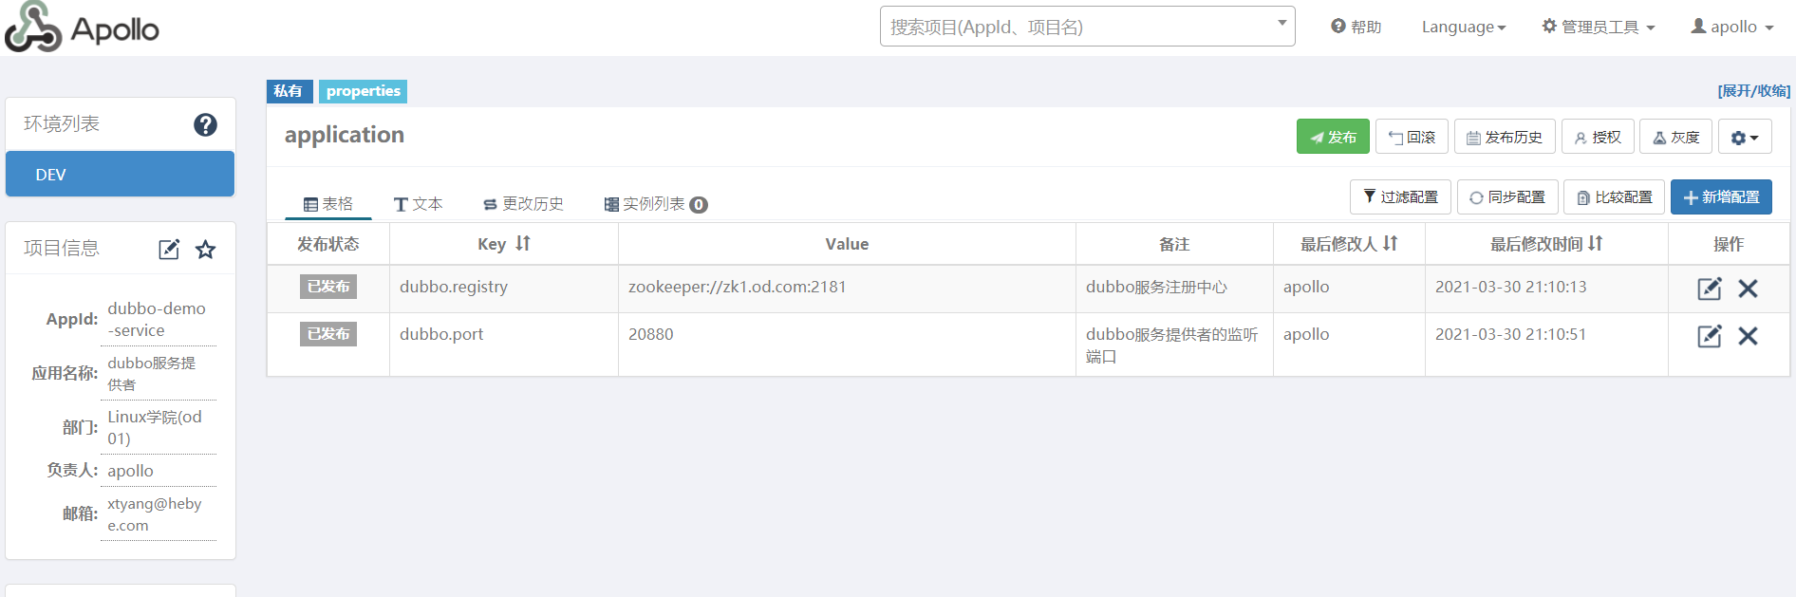
Task: Click the xtyang@hebye.com email value
Action: point(155,514)
